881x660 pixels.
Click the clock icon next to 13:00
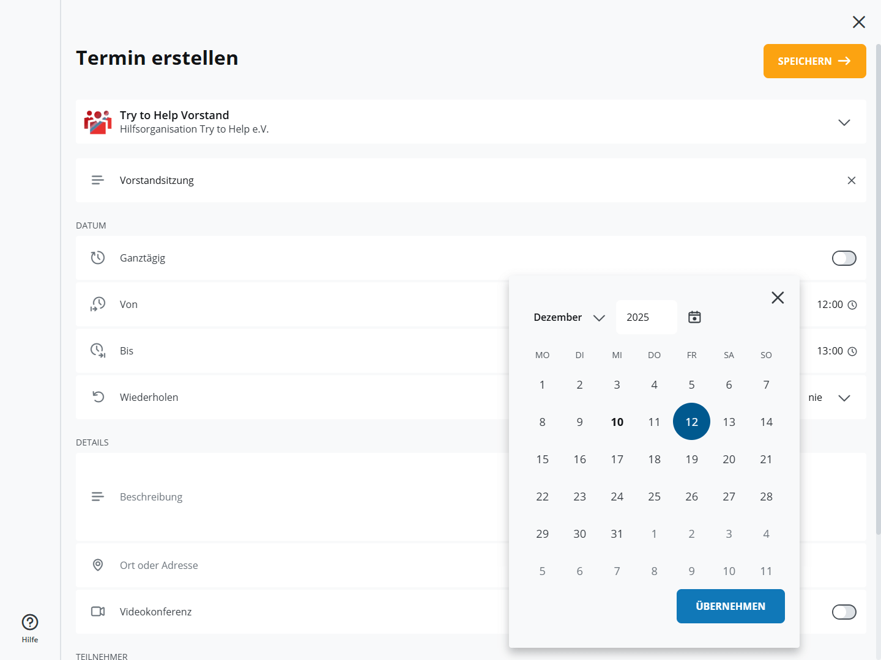(x=852, y=351)
